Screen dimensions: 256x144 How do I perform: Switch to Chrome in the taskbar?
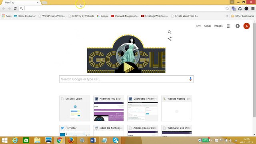coord(60,140)
